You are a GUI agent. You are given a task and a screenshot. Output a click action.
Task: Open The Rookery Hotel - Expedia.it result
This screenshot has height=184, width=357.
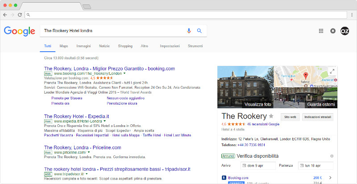[76, 116]
